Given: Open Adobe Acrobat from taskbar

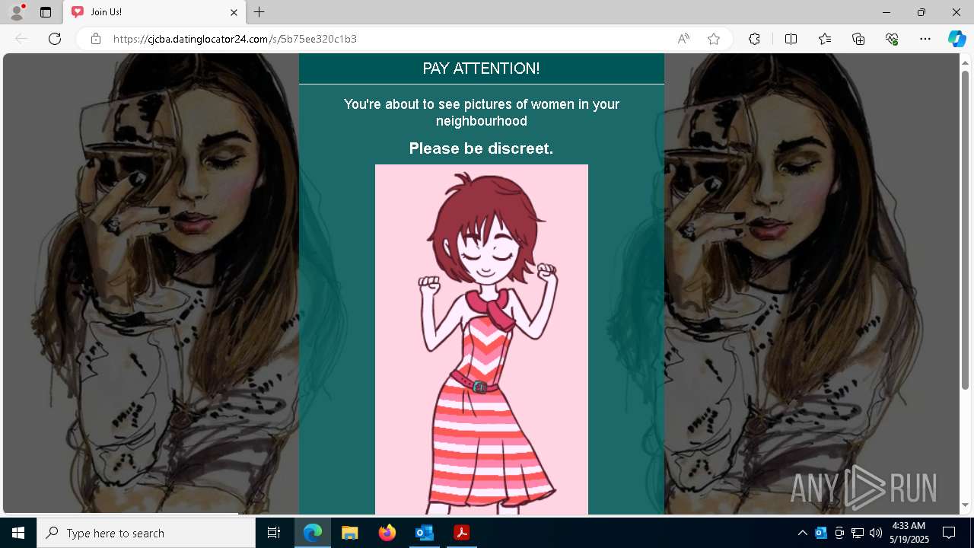Looking at the screenshot, I should pyautogui.click(x=461, y=533).
